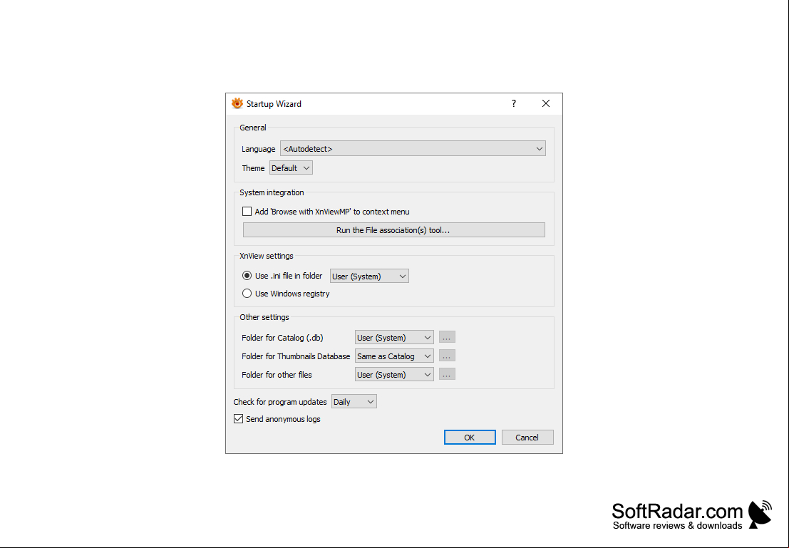Open the Folder for other files dropdown
The height and width of the screenshot is (548, 789).
tap(394, 375)
